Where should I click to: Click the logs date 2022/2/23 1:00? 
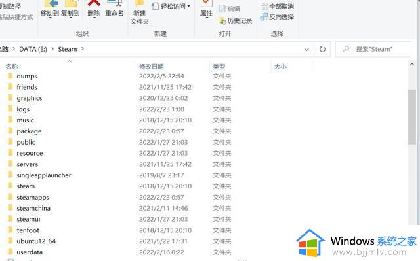[x=161, y=109]
